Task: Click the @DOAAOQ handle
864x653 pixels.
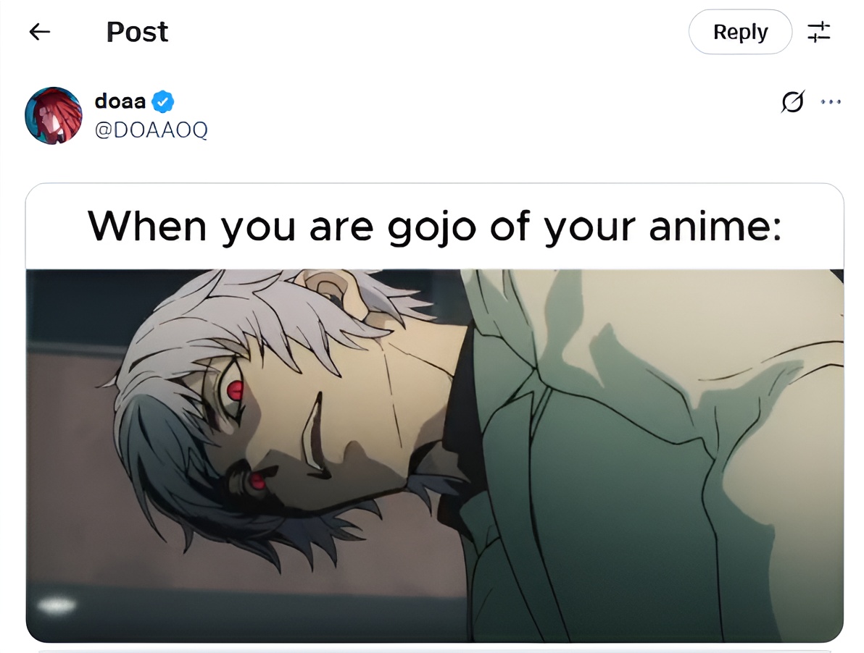Action: [x=151, y=130]
